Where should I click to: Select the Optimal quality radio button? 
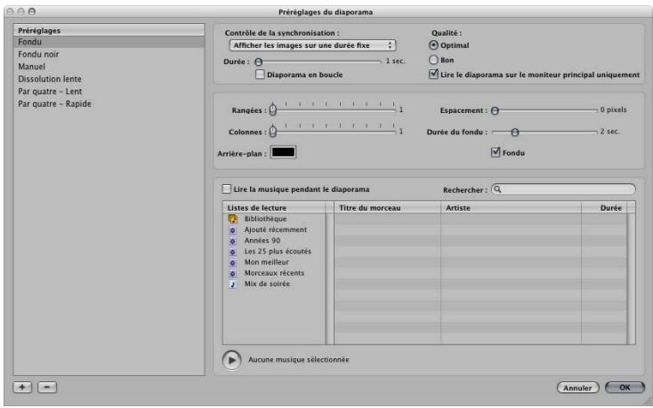[x=433, y=45]
